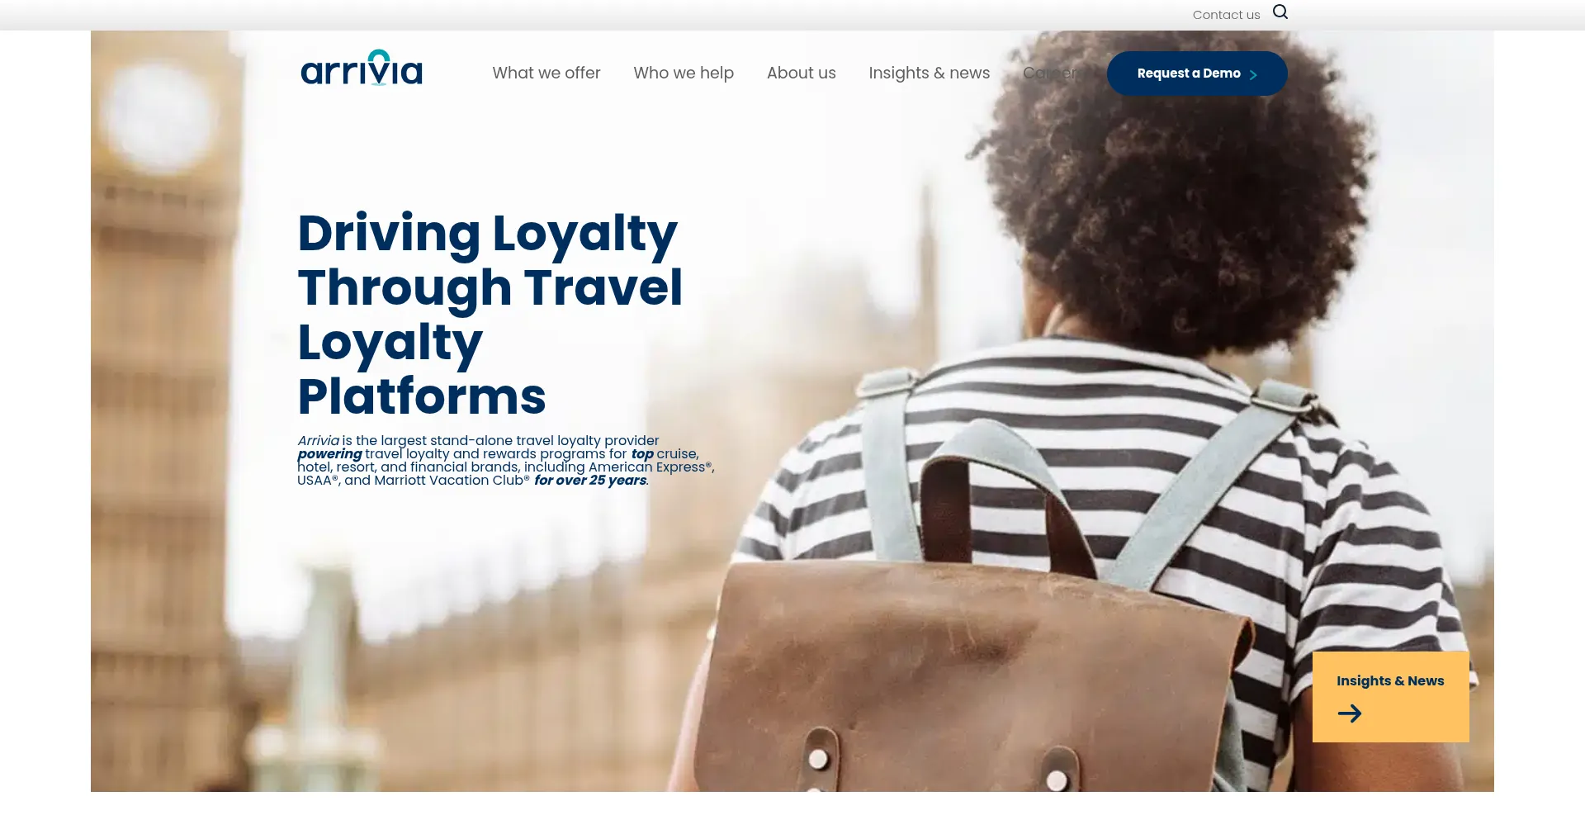This screenshot has height=820, width=1585.
Task: Open the Insights & news navigation menu
Action: pyautogui.click(x=929, y=73)
